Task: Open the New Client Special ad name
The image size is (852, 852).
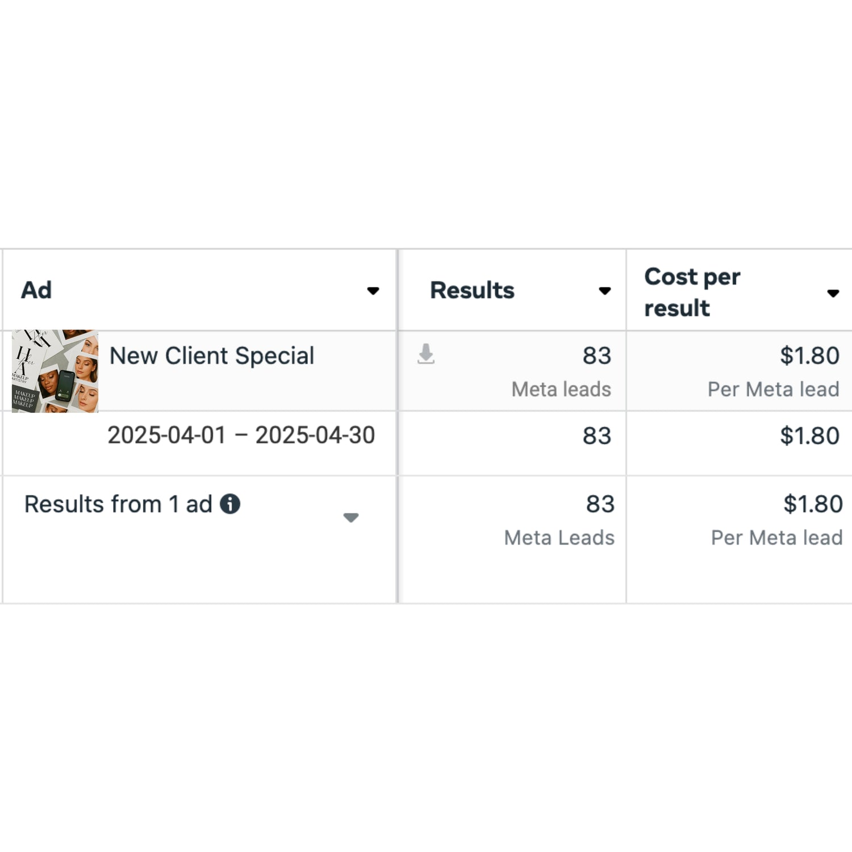Action: click(x=211, y=356)
